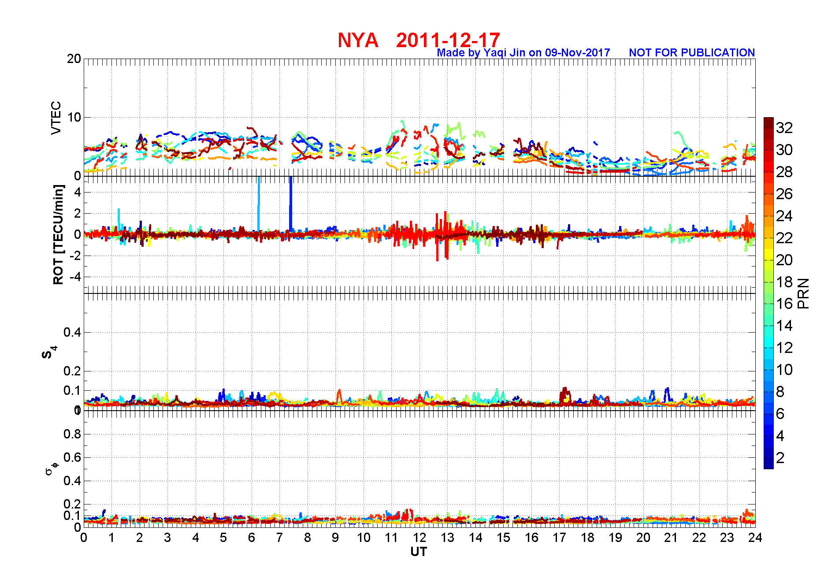Click the S4 axis tick label 0.4
Screen dimensions: 839x586
point(72,332)
